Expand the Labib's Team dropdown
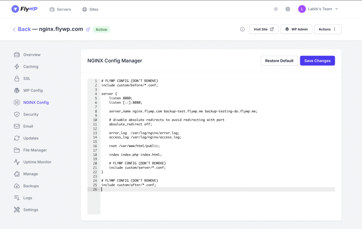This screenshot has height=229, width=362. [337, 9]
